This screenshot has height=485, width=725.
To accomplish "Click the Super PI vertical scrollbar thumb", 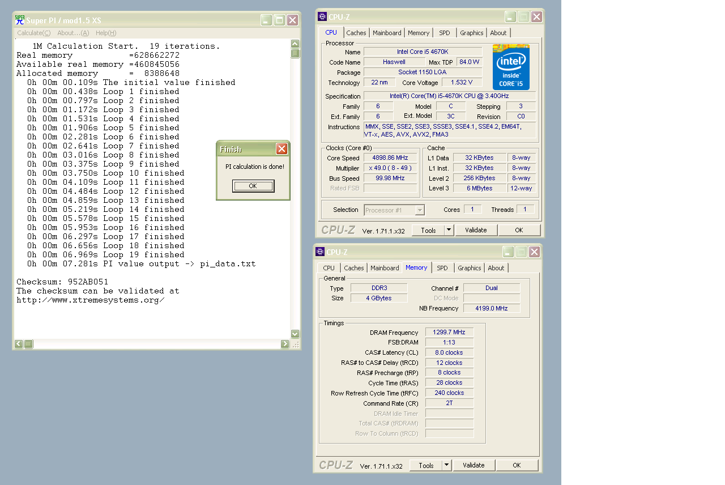I will [295, 53].
